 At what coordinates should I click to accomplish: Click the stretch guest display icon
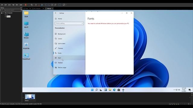pyautogui.click(x=64, y=5)
